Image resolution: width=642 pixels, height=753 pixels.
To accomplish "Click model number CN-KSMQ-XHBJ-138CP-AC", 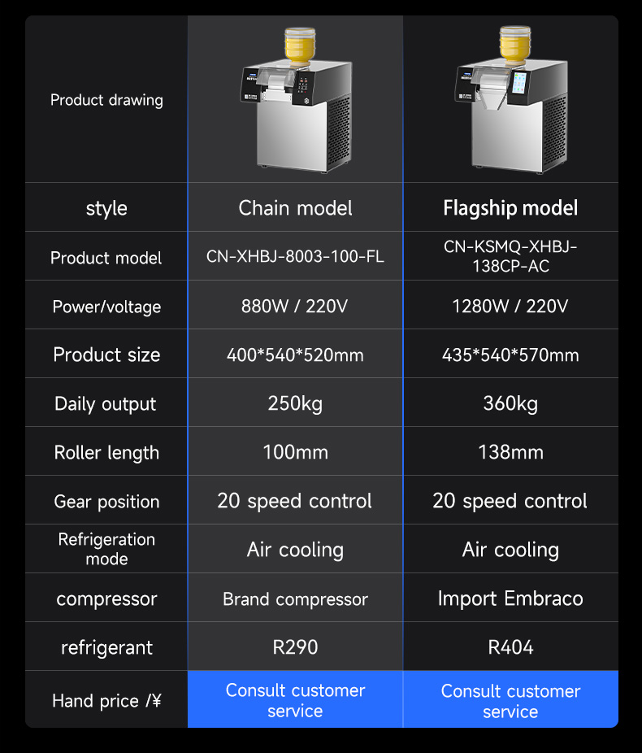I will coord(510,257).
